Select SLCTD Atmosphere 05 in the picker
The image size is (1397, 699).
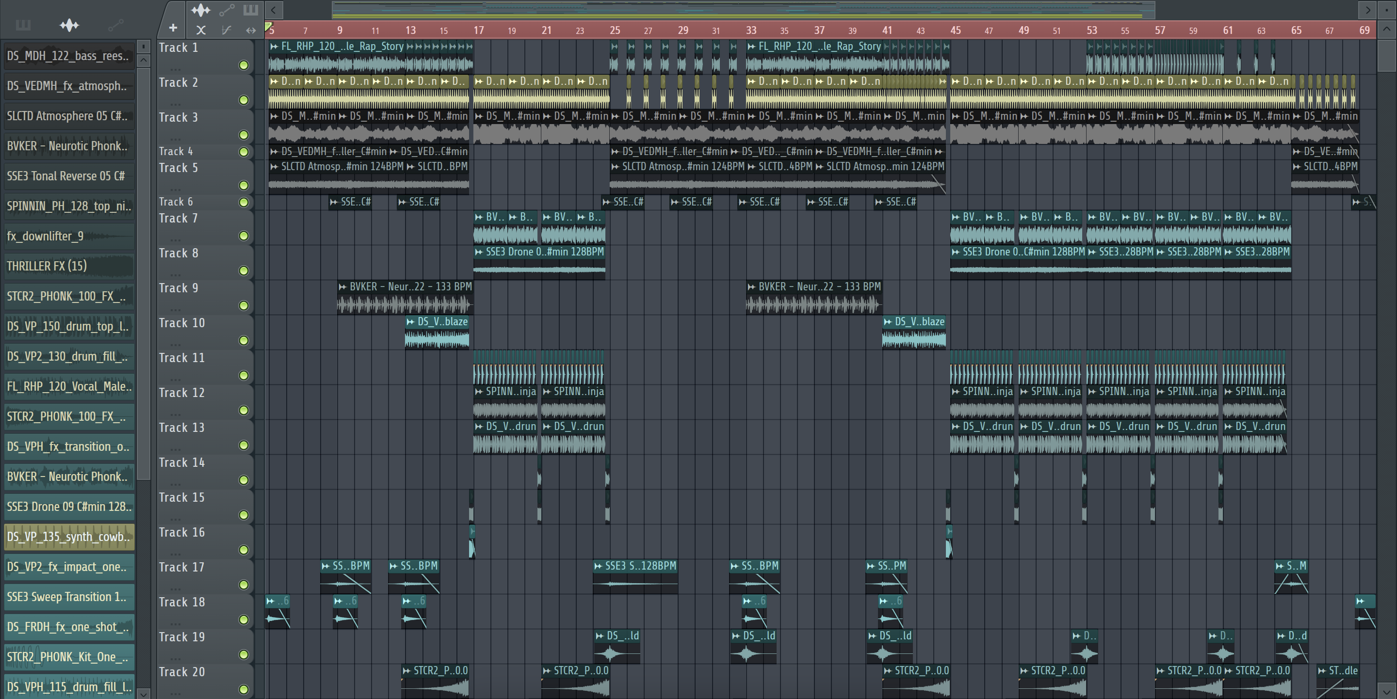click(x=69, y=116)
